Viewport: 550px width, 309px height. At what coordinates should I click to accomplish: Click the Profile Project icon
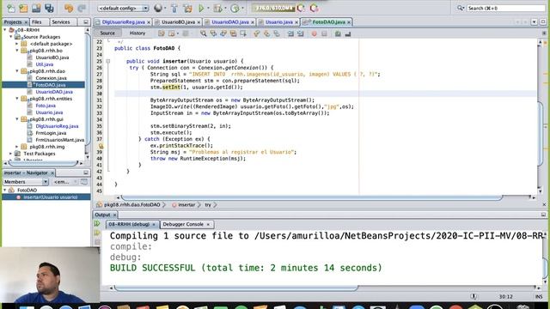[x=235, y=8]
